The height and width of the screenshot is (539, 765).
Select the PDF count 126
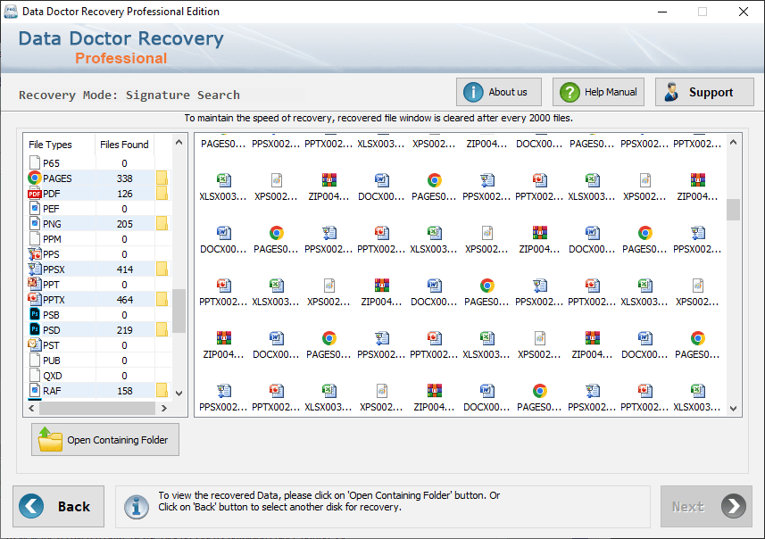pyautogui.click(x=124, y=194)
